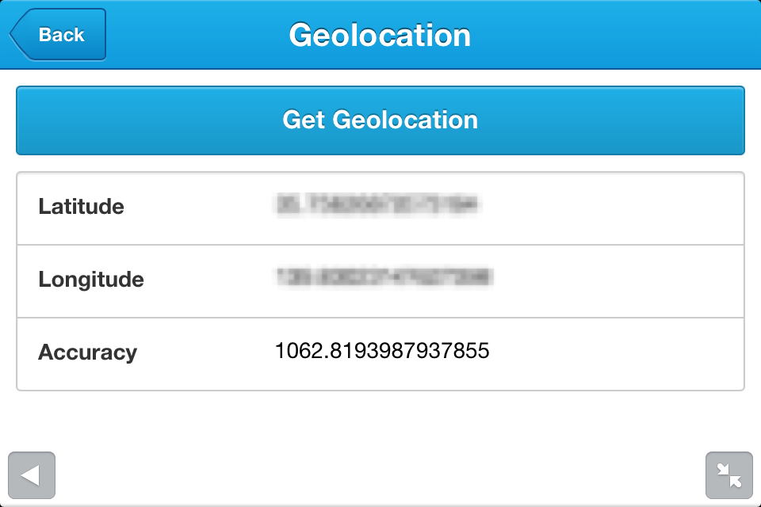Click the Accuracy value 1062.8193987937855
Viewport: 761px width, 507px height.
coord(382,350)
